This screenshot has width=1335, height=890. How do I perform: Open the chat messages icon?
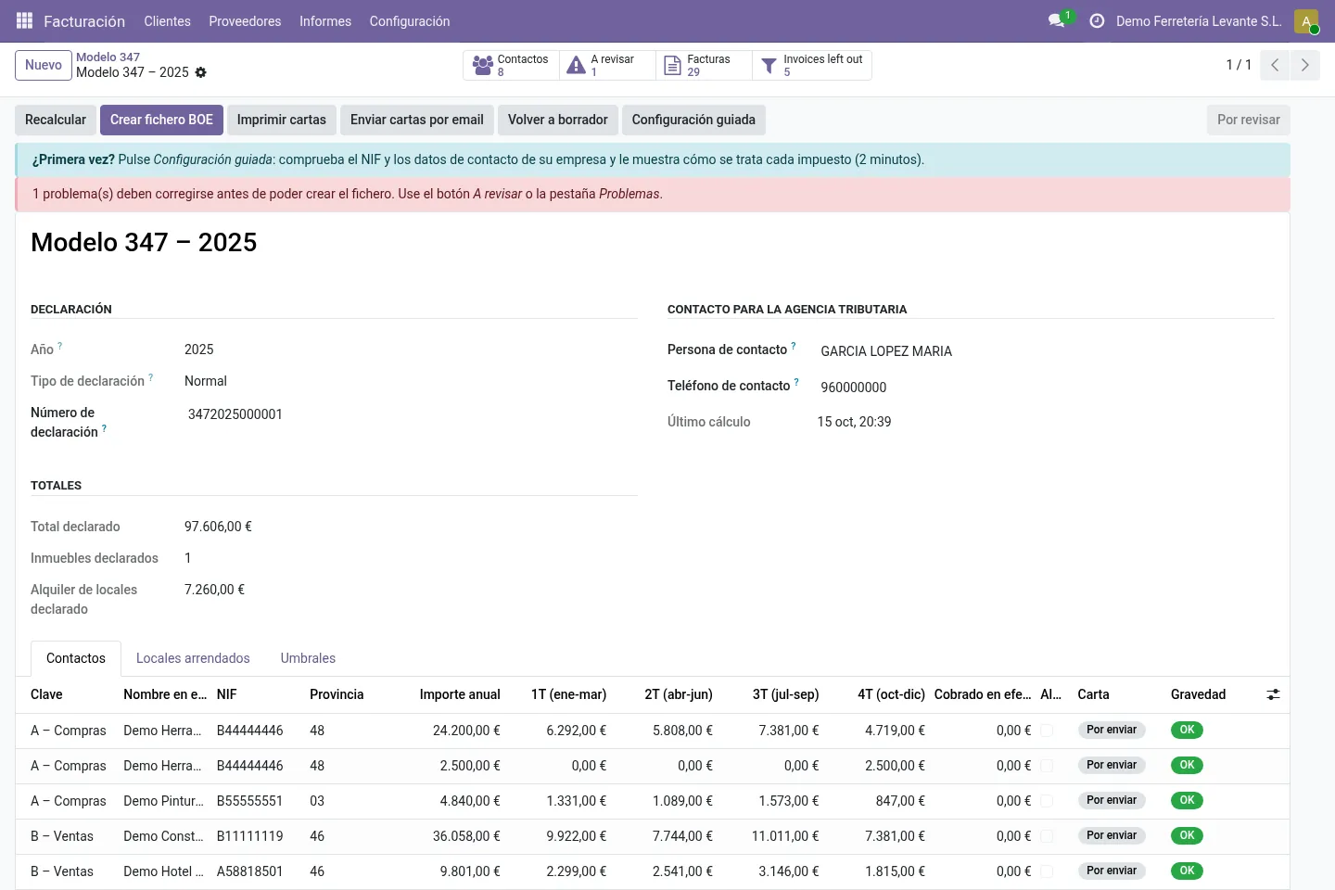click(x=1056, y=20)
